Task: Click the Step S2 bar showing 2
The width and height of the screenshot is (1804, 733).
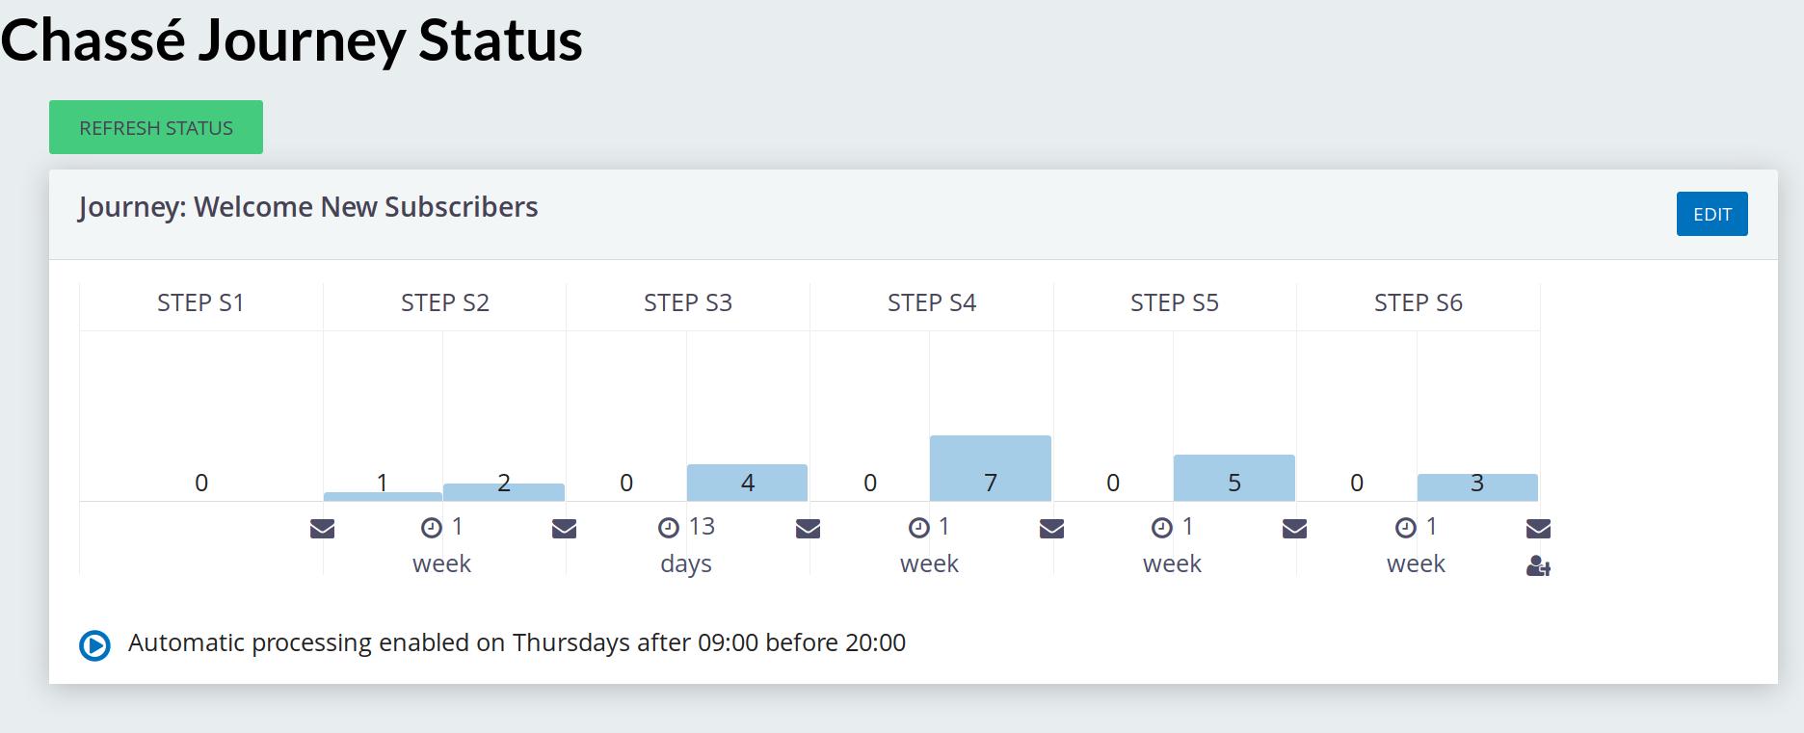Action: (x=504, y=492)
